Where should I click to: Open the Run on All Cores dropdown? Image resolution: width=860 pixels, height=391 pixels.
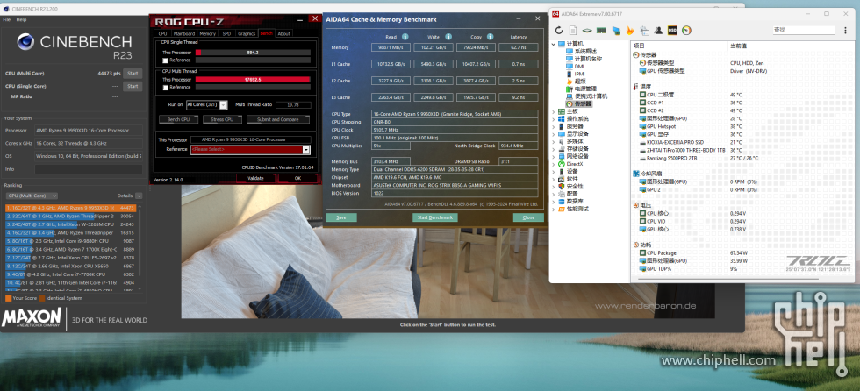[205, 104]
